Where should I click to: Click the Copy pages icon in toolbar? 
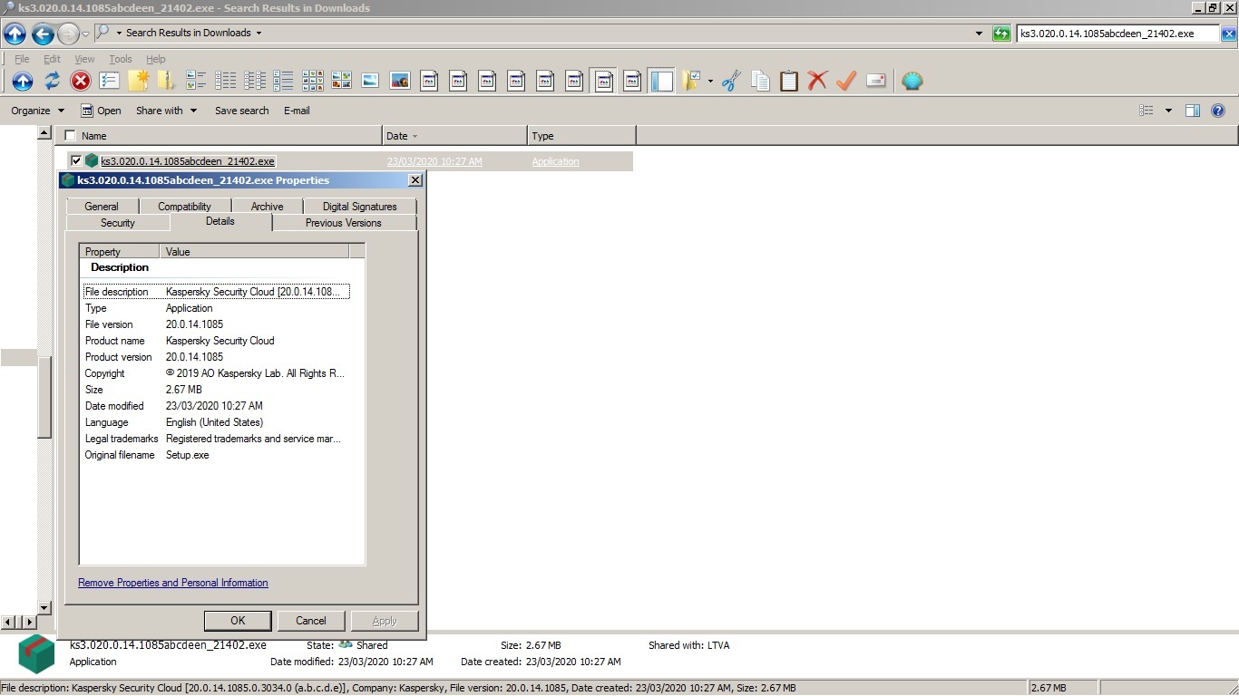click(760, 81)
